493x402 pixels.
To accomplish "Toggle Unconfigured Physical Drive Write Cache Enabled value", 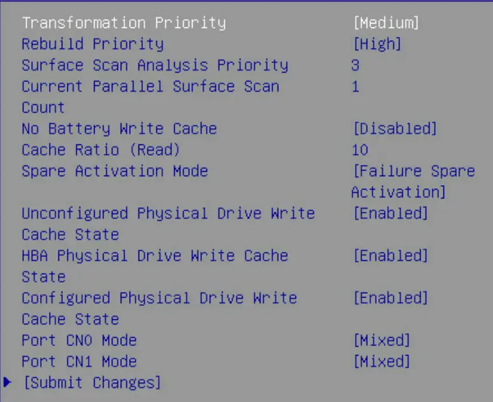I will [x=390, y=213].
